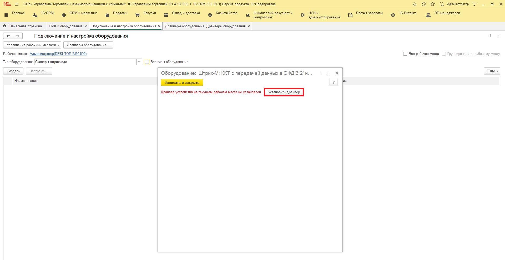This screenshot has height=260, width=505.
Task: Open the dialog's three-dot options menu
Action: tap(321, 73)
